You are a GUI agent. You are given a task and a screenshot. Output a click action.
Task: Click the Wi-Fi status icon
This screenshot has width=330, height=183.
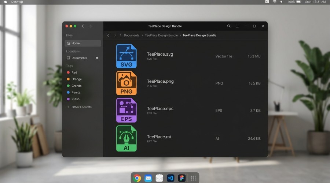coord(275,2)
